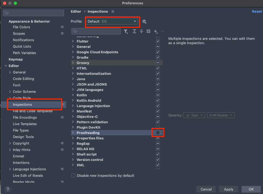Open the In All Scopes dropdown
263x194 pixels.
coord(221,115)
